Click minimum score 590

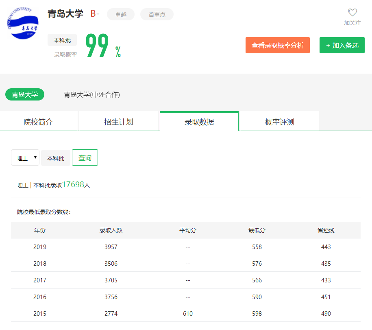(x=257, y=297)
